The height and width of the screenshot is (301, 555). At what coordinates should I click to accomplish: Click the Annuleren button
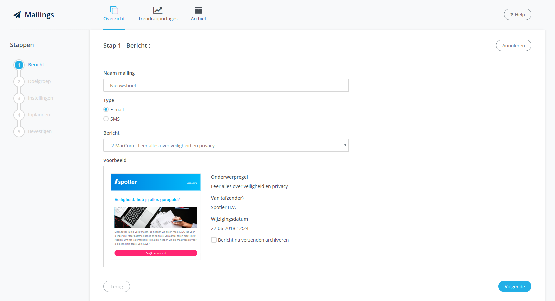[513, 45]
